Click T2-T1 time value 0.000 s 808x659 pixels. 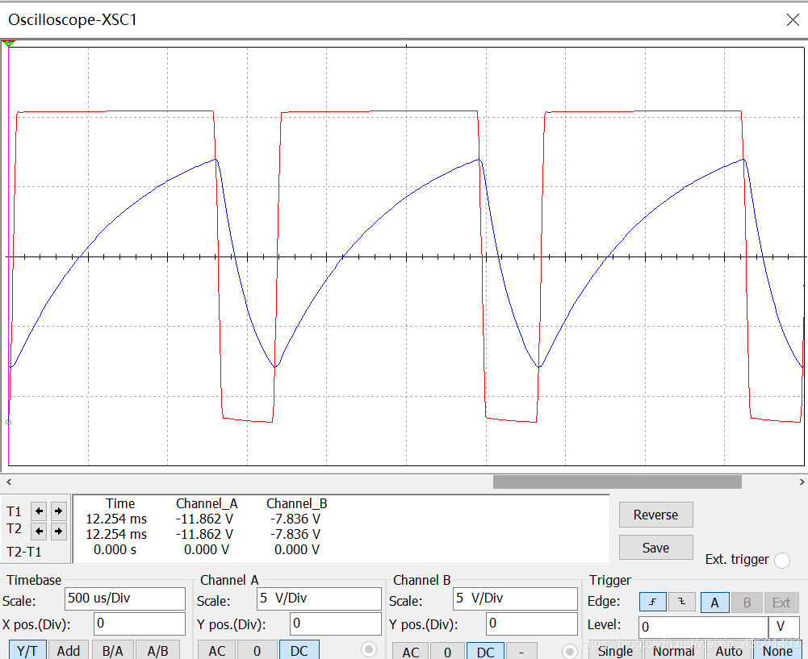(x=115, y=550)
